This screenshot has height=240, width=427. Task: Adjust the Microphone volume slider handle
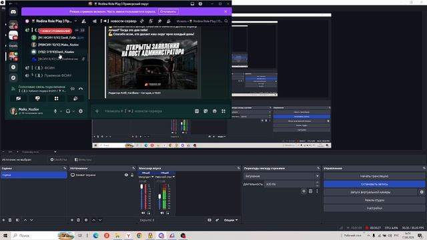coord(141,187)
